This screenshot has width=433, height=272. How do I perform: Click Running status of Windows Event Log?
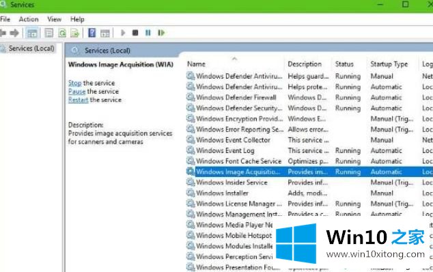tap(348, 150)
